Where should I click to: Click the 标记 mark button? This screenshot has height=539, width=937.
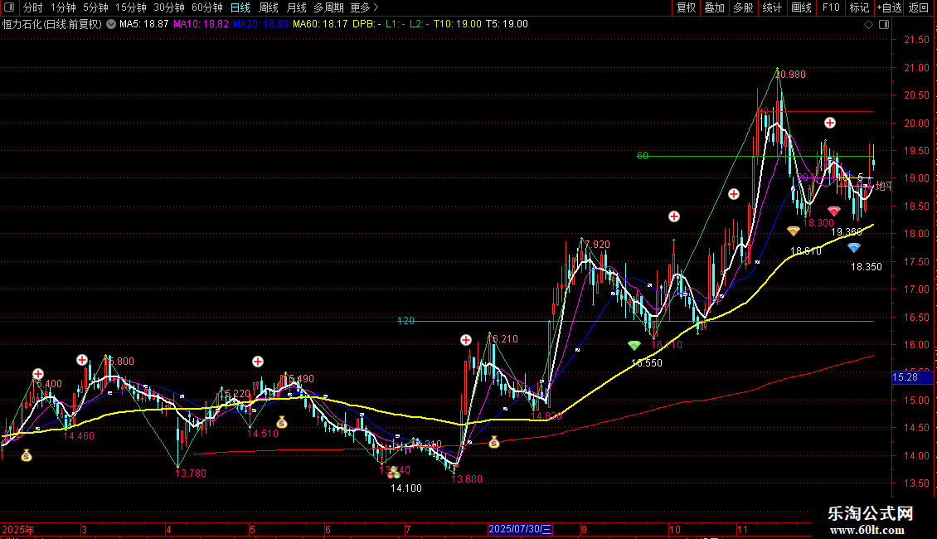coord(859,7)
